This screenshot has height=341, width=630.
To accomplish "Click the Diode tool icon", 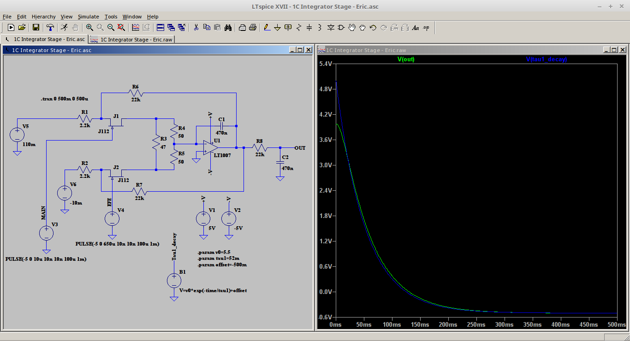I will tap(330, 28).
